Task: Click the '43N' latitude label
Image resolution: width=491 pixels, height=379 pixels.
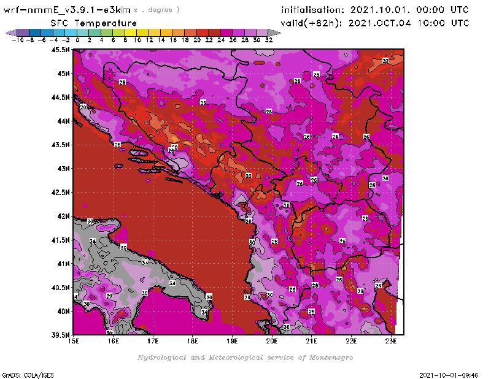Action: pos(63,169)
